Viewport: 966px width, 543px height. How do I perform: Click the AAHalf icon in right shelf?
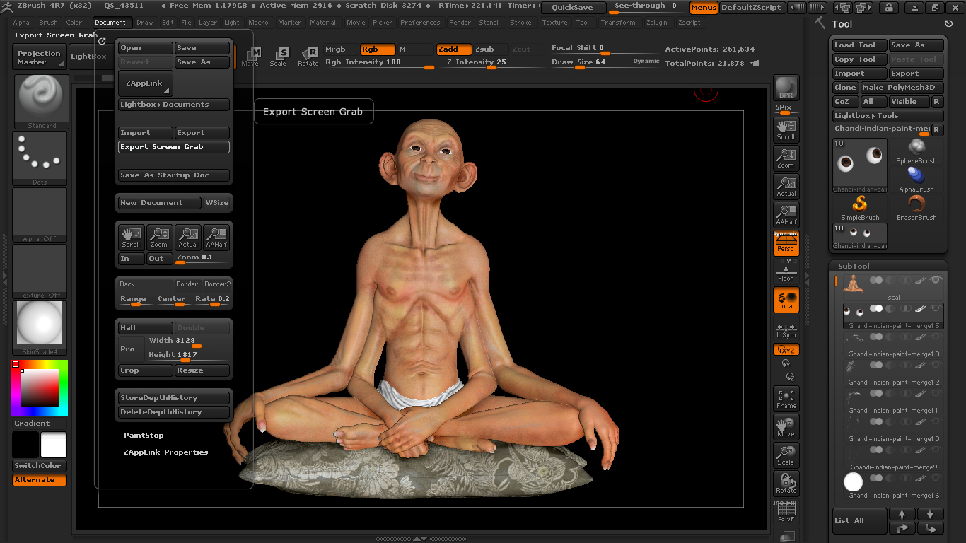[x=786, y=214]
